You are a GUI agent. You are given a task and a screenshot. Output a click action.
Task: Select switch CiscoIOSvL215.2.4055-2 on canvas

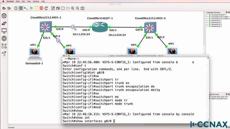150,28
